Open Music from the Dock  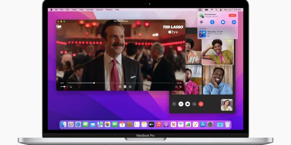coord(159,124)
